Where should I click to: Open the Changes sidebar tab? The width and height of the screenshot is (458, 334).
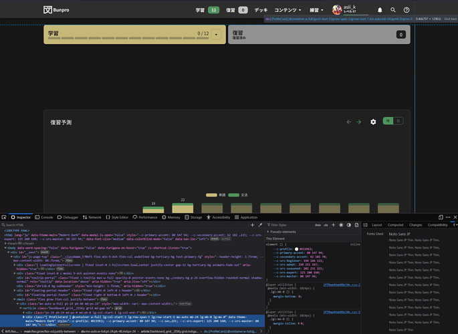[416, 225]
